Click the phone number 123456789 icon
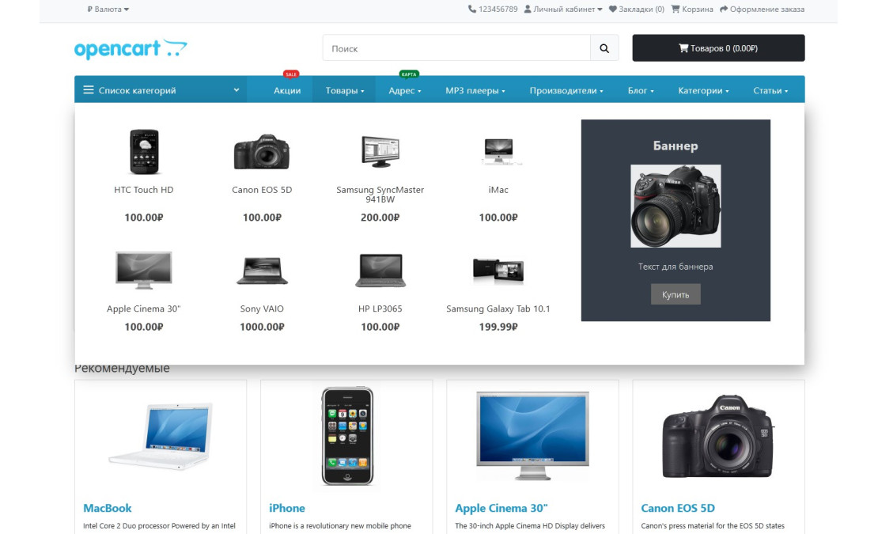Viewport: 878px width, 534px height. coord(472,9)
